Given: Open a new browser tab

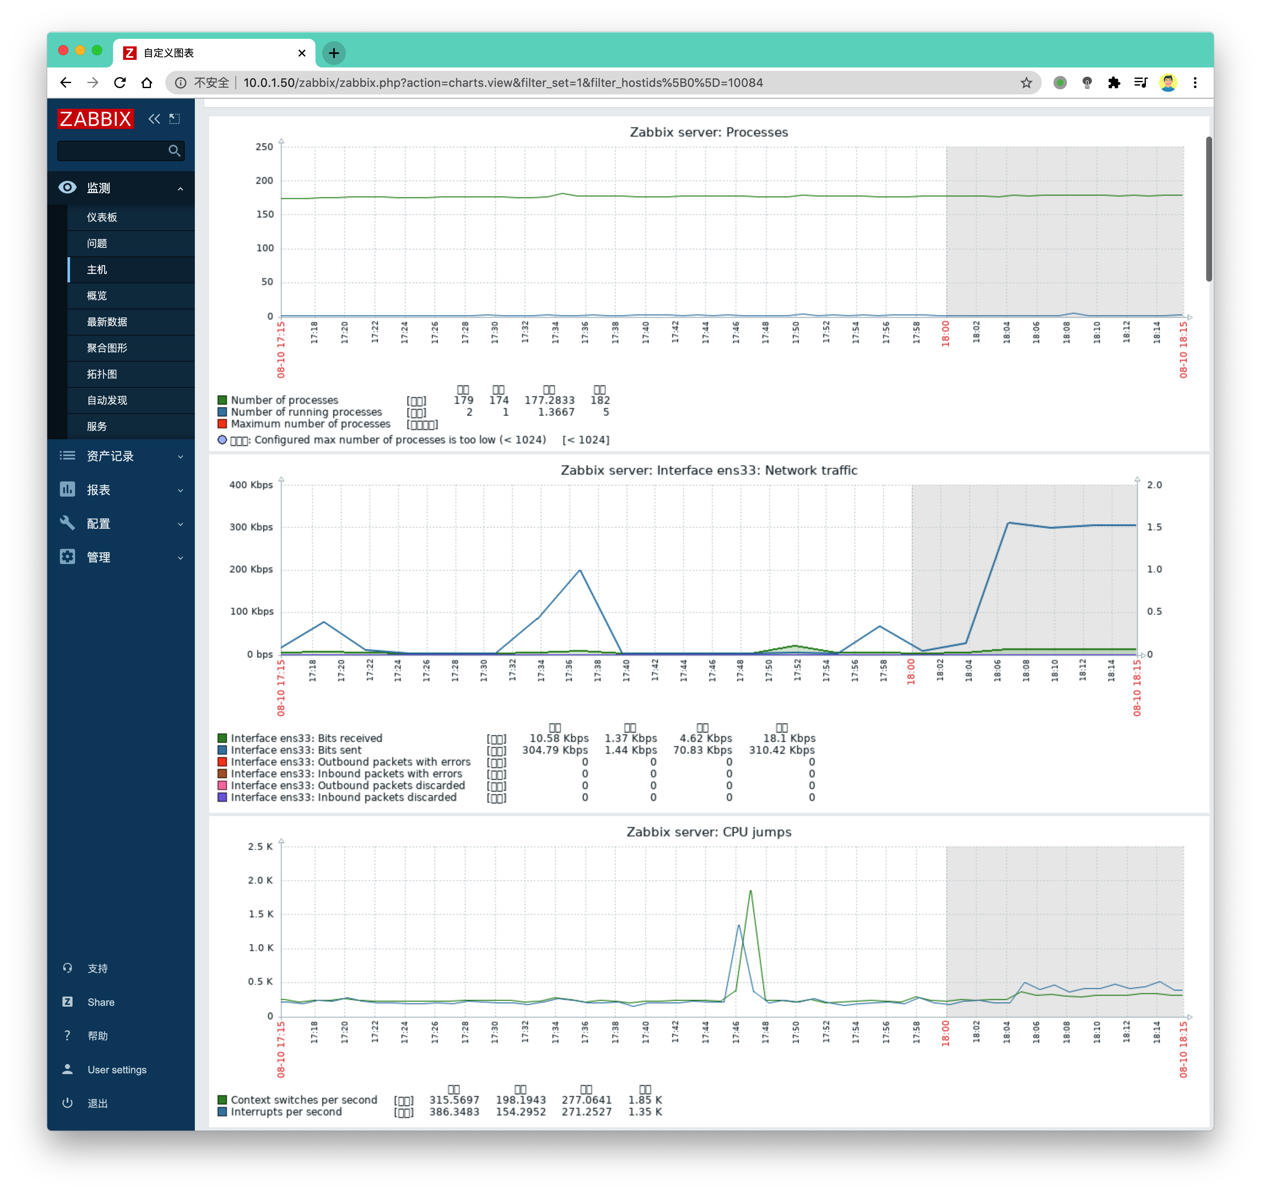Looking at the screenshot, I should (333, 53).
